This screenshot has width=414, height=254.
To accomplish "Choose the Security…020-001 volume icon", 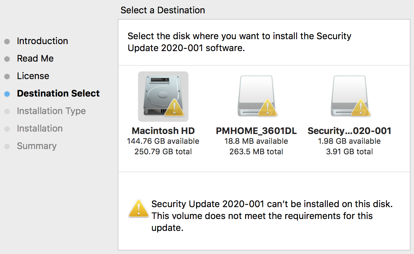I will coord(349,96).
